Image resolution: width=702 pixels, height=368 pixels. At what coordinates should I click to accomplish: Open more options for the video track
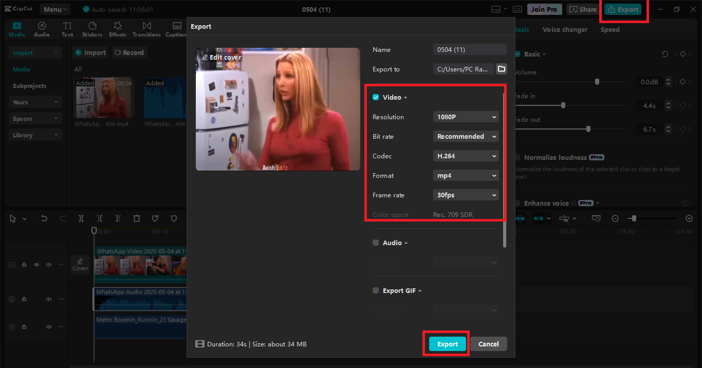click(61, 265)
